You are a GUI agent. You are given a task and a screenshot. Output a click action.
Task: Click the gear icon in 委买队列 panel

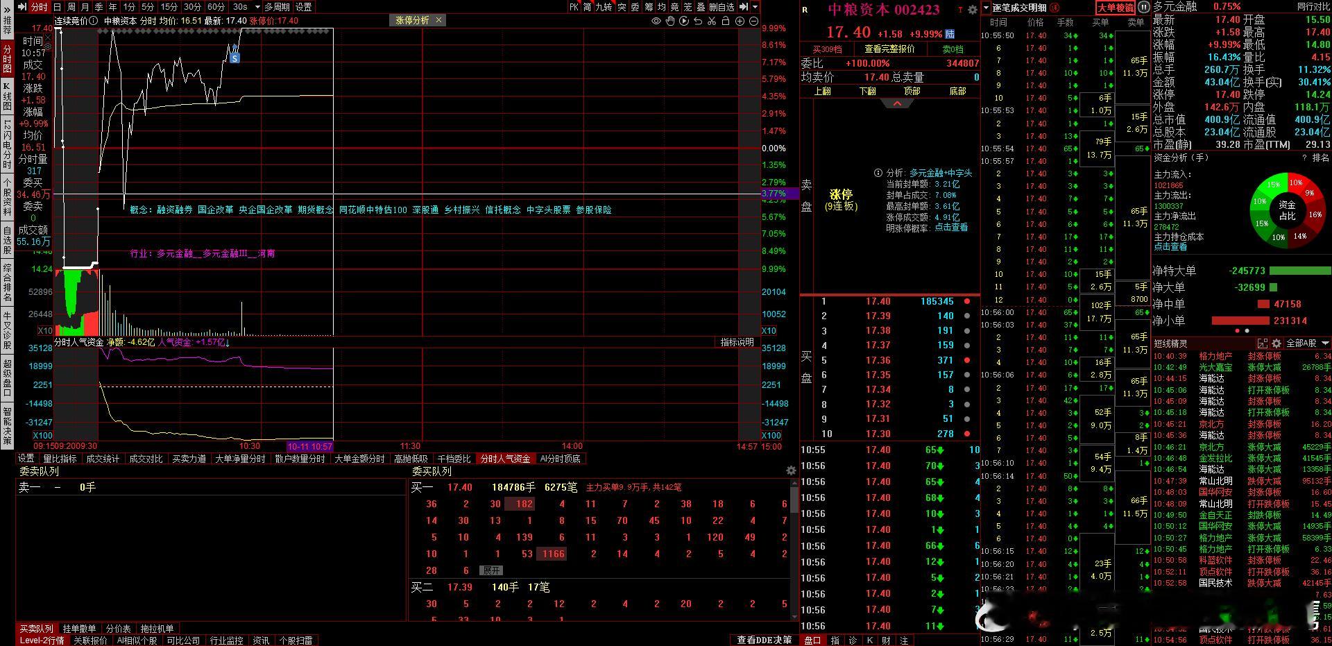click(x=790, y=470)
